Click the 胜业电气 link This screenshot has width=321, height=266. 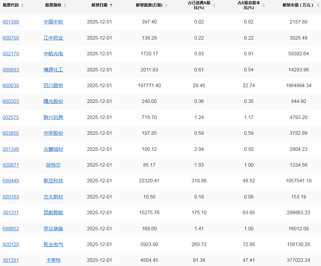(x=53, y=244)
